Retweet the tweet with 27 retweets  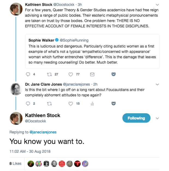(49, 74)
